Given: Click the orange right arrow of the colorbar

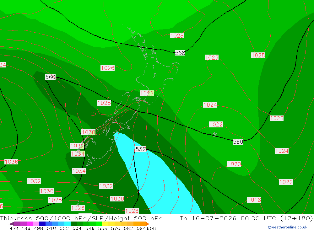Looking at the screenshot, I should (x=148, y=224).
